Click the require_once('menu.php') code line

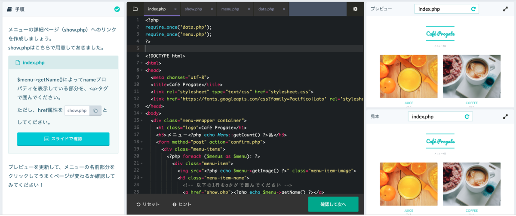point(179,34)
